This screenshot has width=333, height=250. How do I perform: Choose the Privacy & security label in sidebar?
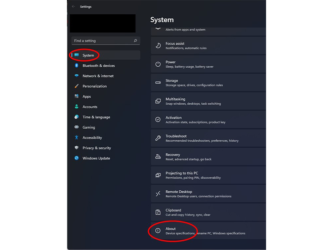click(97, 148)
